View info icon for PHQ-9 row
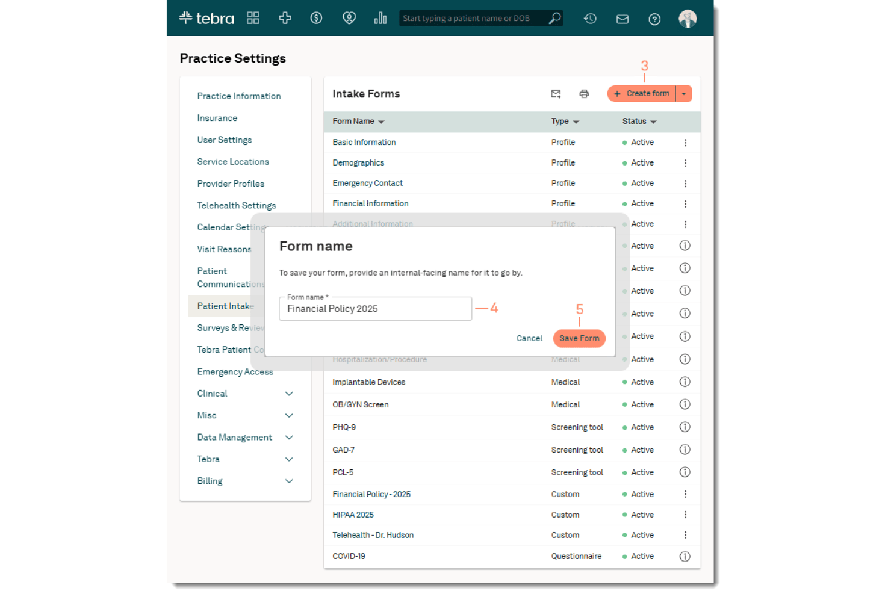891x594 pixels. point(685,427)
